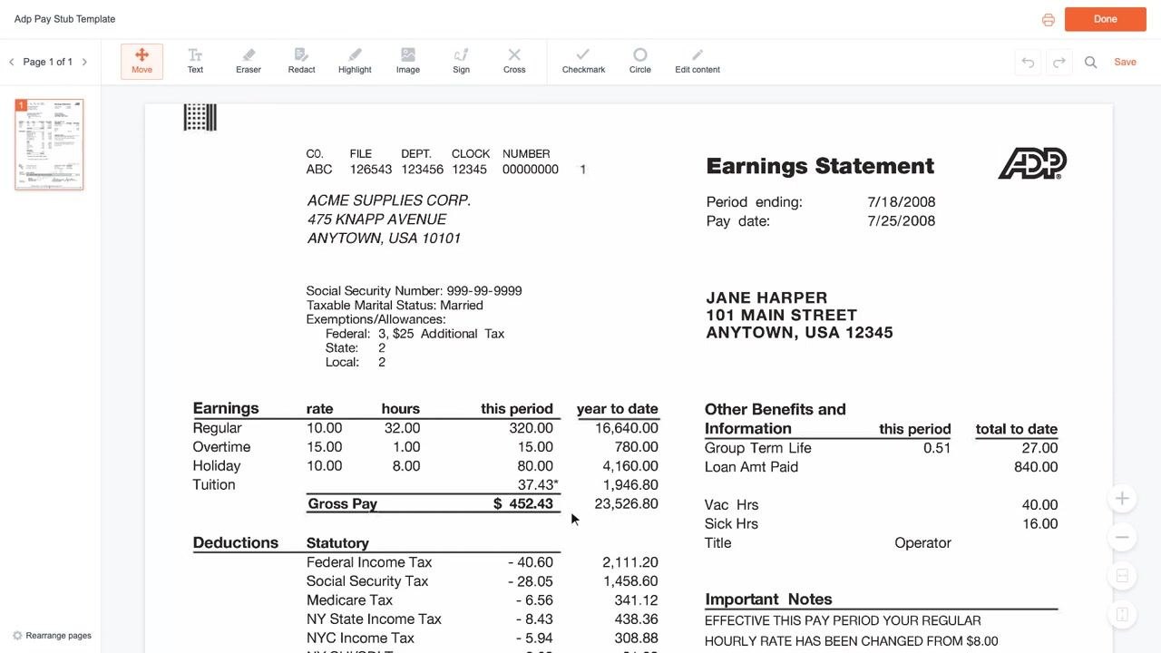This screenshot has width=1161, height=653.
Task: Click the Gross Pay amount $ 452.43
Action: [523, 503]
